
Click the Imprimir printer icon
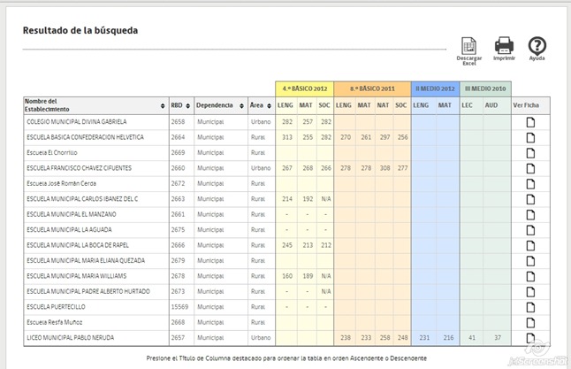tap(503, 46)
